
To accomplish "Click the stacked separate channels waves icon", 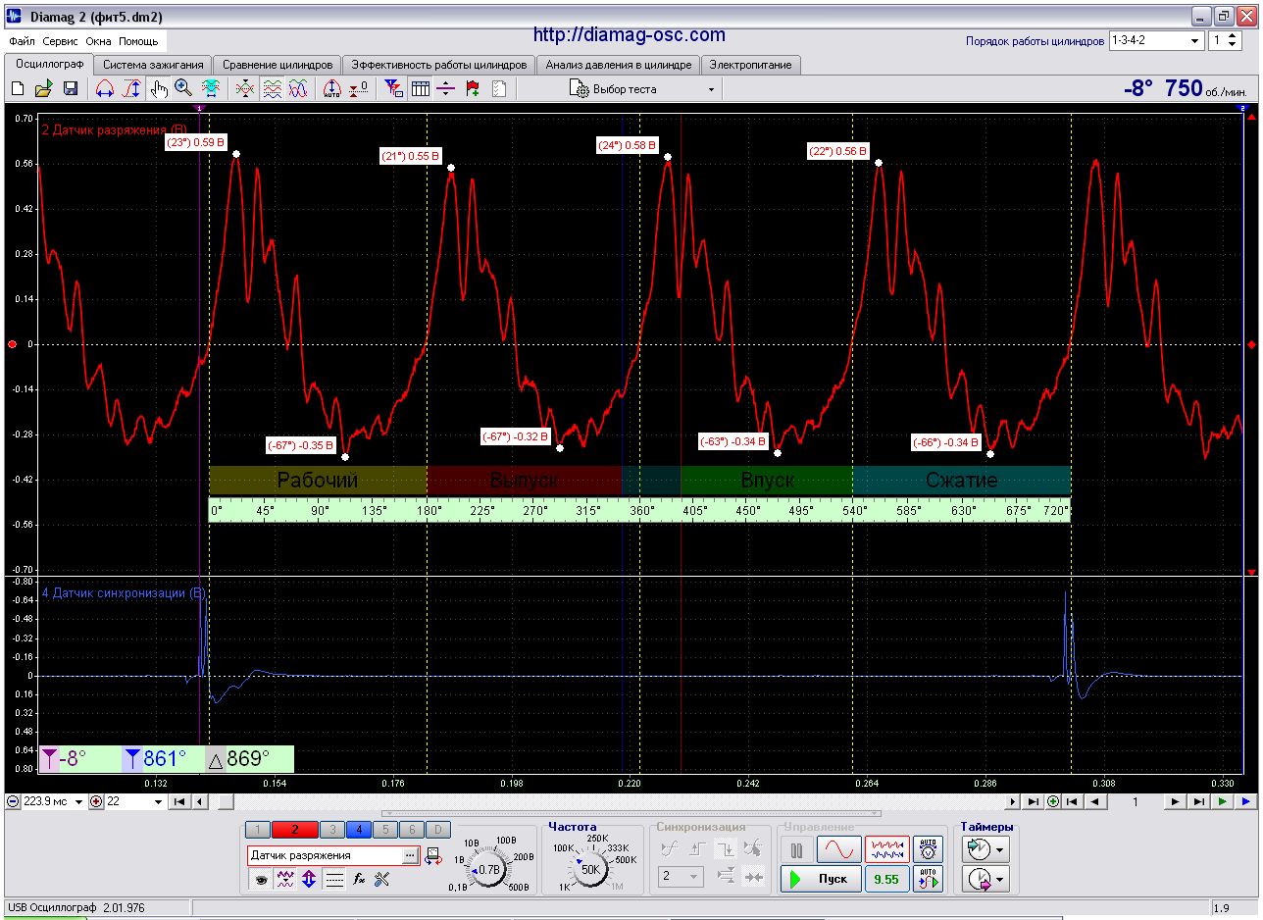I will point(272,89).
